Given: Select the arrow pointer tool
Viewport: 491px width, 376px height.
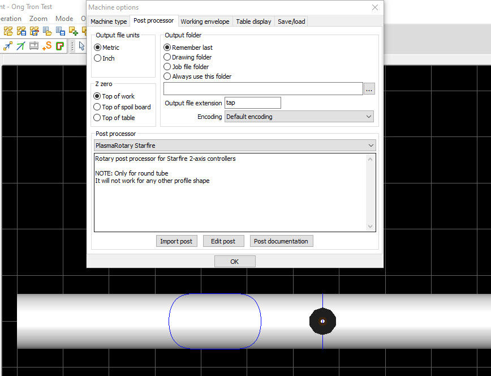Looking at the screenshot, I should point(81,46).
